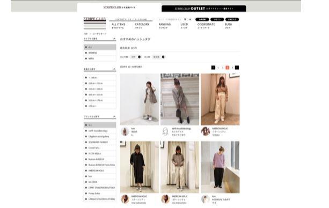Open the lavender sweater outfit thumbnail
The width and height of the screenshot is (329, 208).
click(220, 167)
